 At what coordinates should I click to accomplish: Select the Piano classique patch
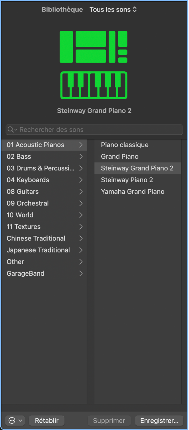[x=125, y=145]
